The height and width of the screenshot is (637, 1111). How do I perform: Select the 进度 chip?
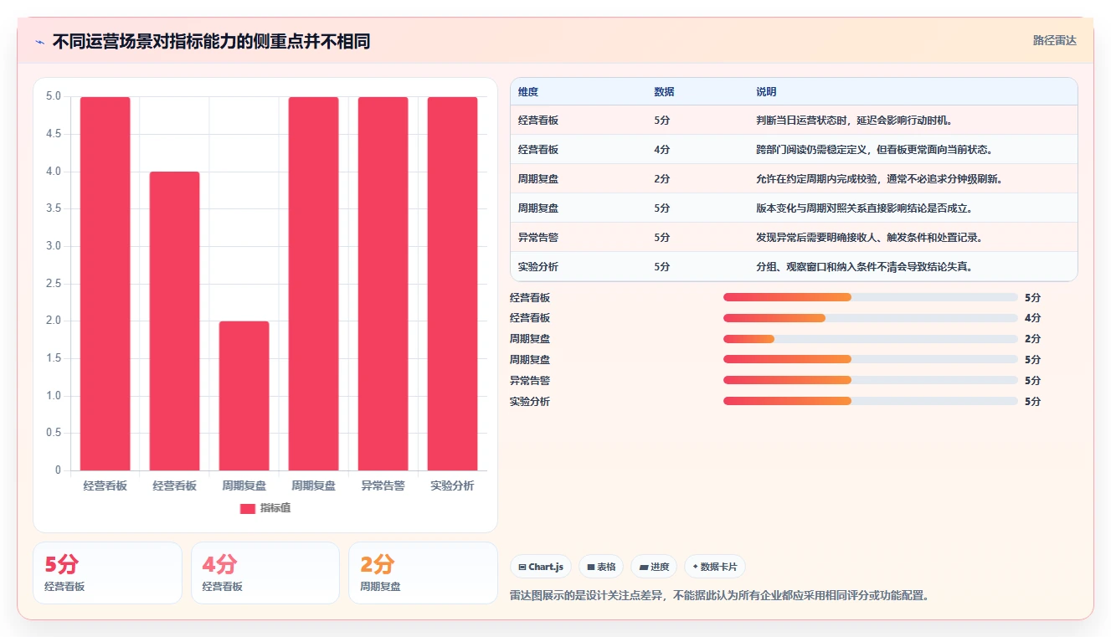coord(654,567)
